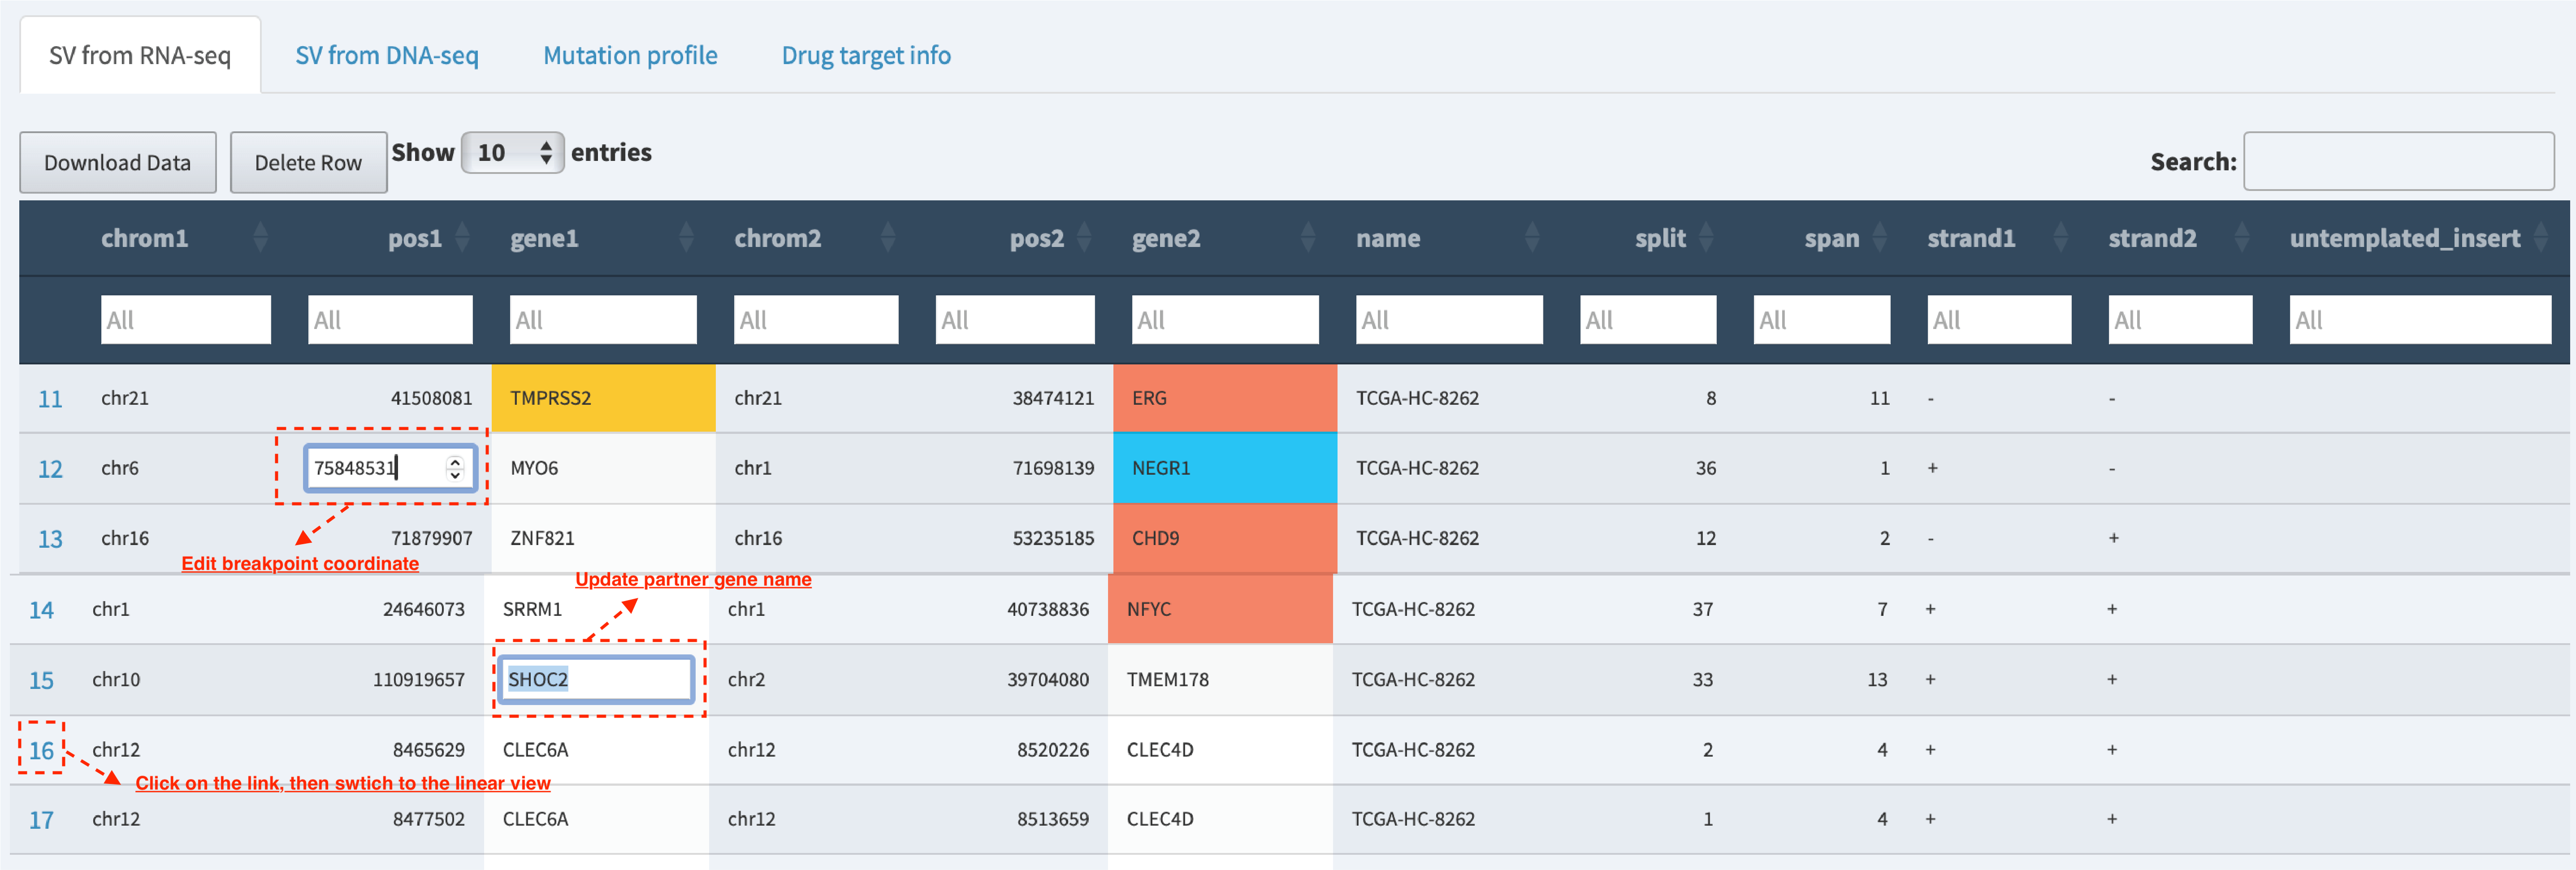Viewport: 2576px width, 870px height.
Task: Focus the gene1 column filter box
Action: 603,320
